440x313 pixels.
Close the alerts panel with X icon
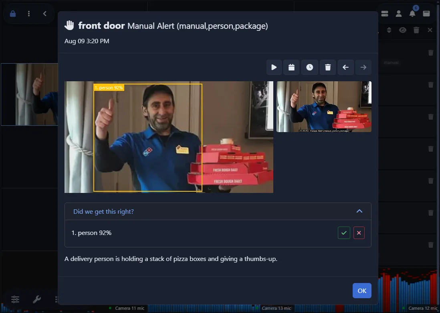coord(430,30)
